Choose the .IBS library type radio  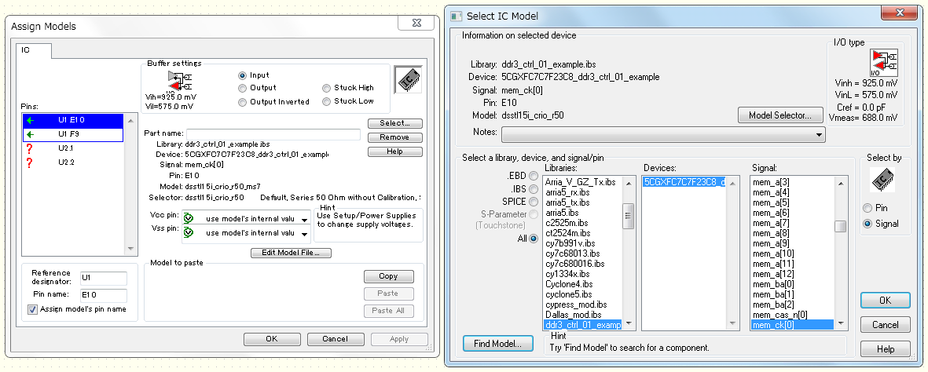(x=534, y=189)
